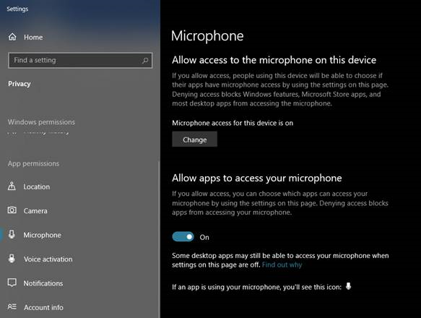The image size is (421, 318).
Task: Click the Notifications speech-bubble icon
Action: point(12,283)
